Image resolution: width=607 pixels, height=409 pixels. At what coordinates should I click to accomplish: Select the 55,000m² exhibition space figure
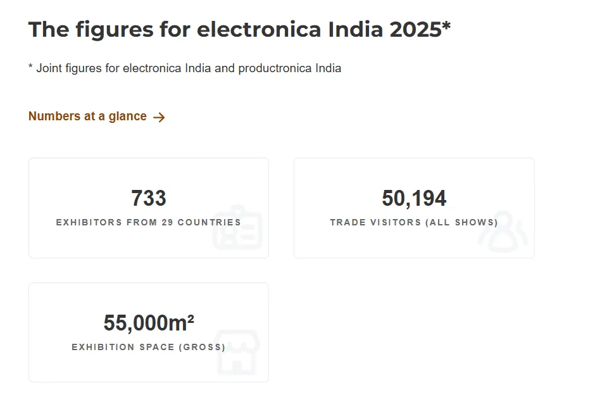[149, 323]
